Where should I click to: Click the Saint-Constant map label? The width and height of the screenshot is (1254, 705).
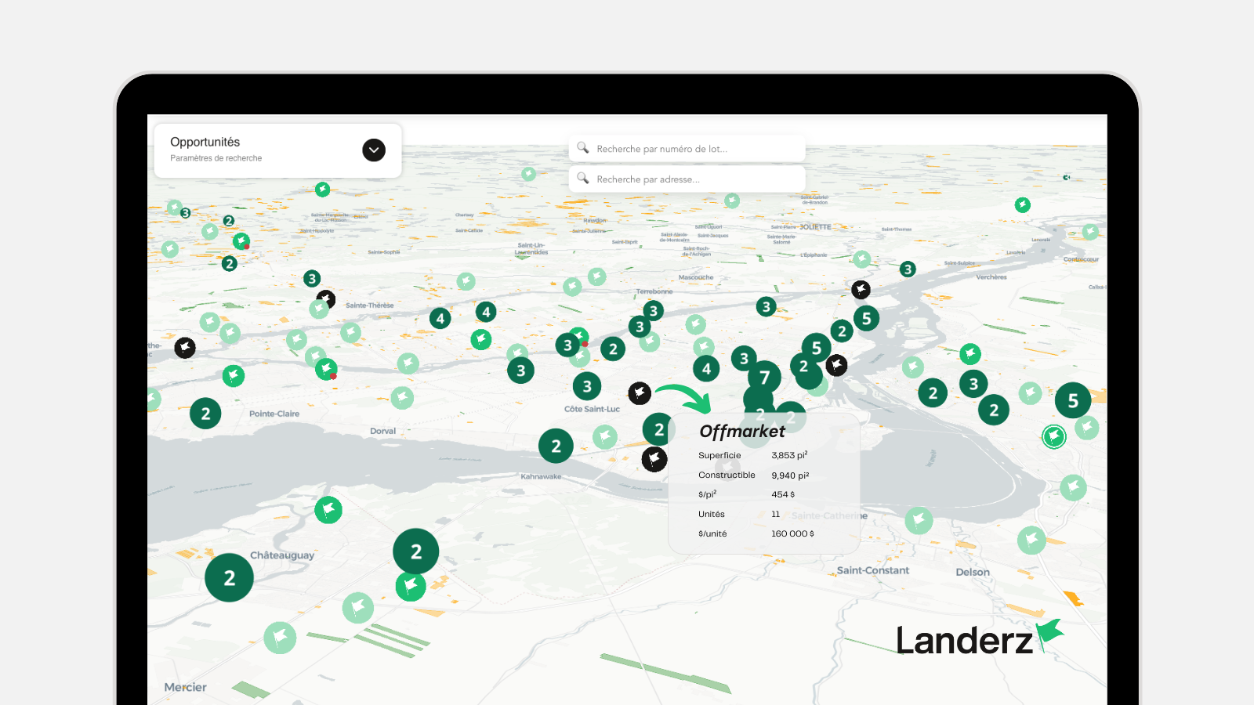coord(873,570)
